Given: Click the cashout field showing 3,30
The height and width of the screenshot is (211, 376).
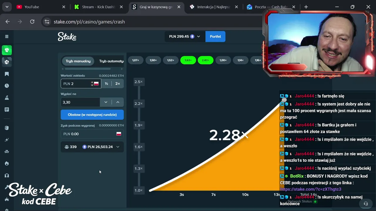Looking at the screenshot, I should [x=80, y=102].
